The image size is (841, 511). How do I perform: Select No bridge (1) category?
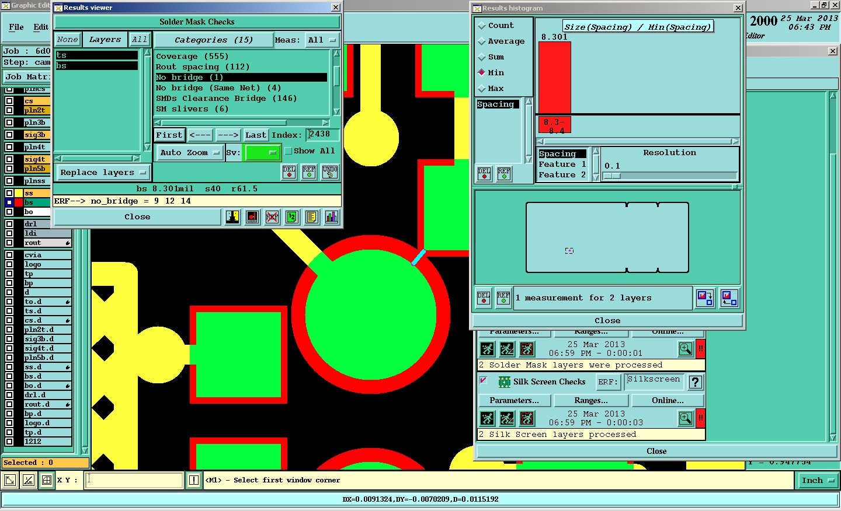coord(241,78)
